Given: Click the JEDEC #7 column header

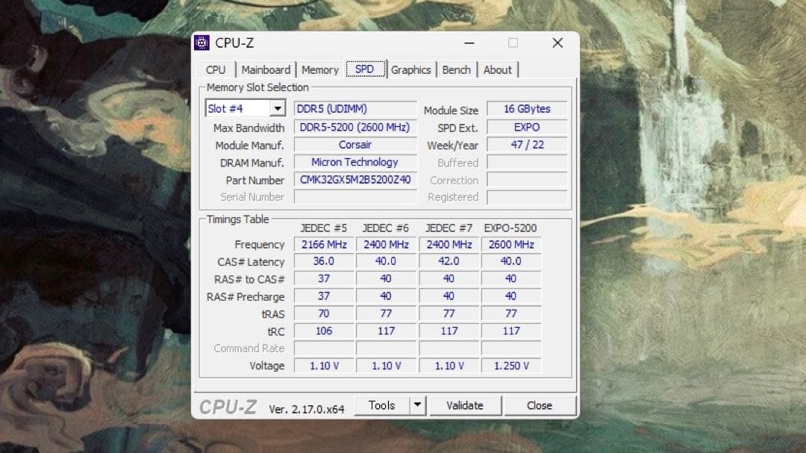Looking at the screenshot, I should point(449,228).
